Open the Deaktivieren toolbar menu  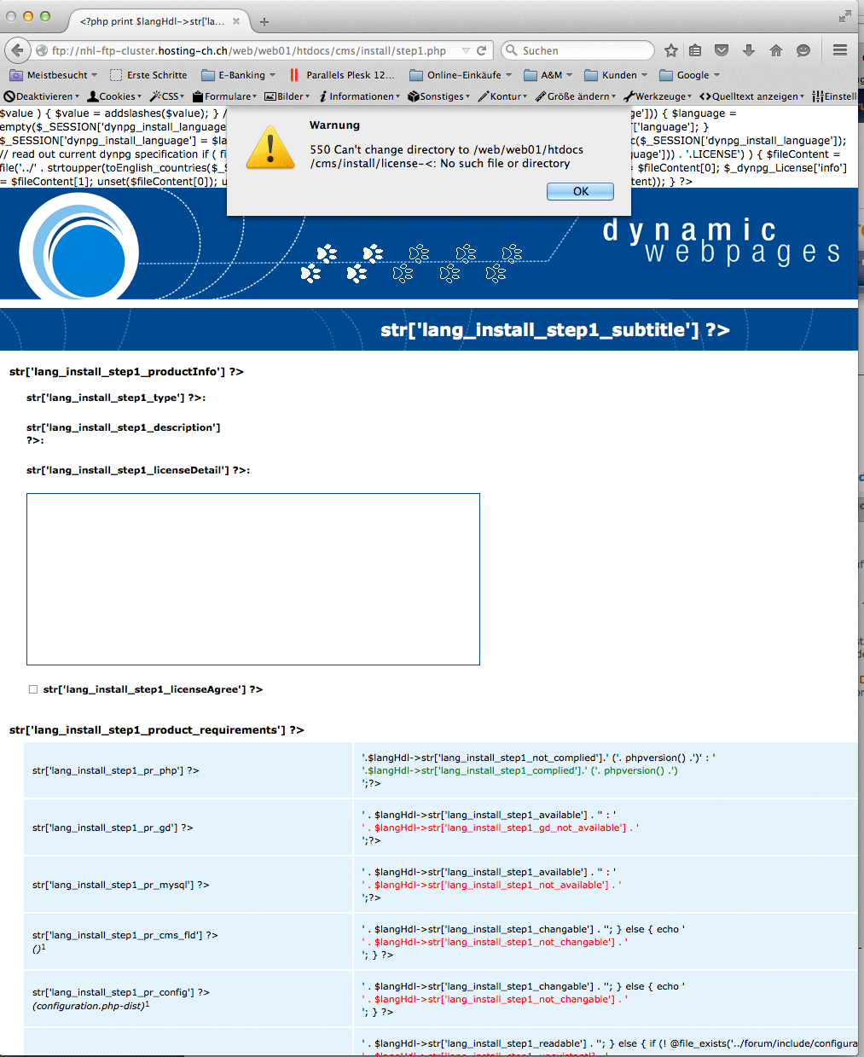[x=43, y=96]
